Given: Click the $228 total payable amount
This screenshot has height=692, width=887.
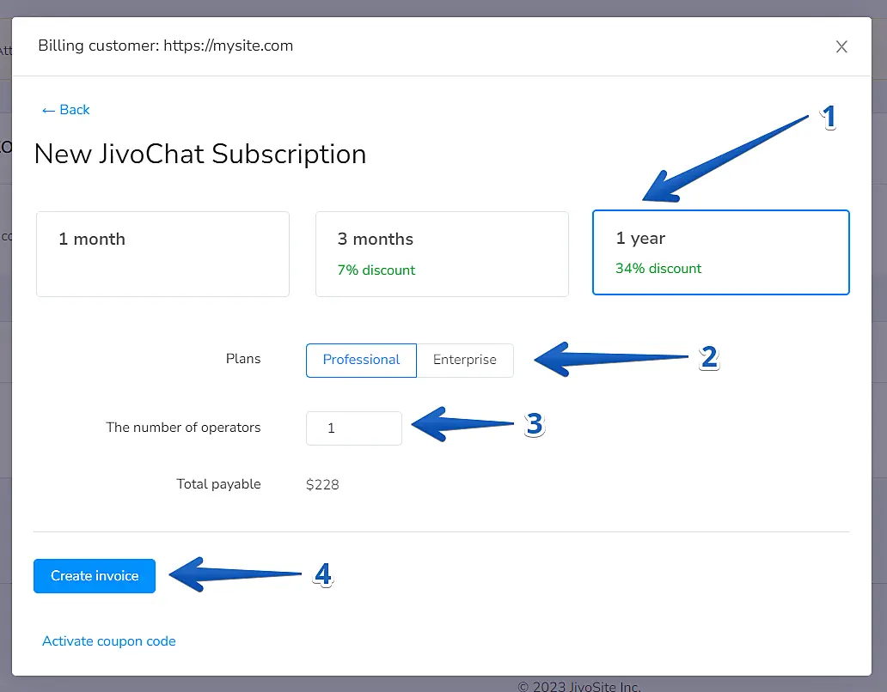Looking at the screenshot, I should (x=322, y=485).
